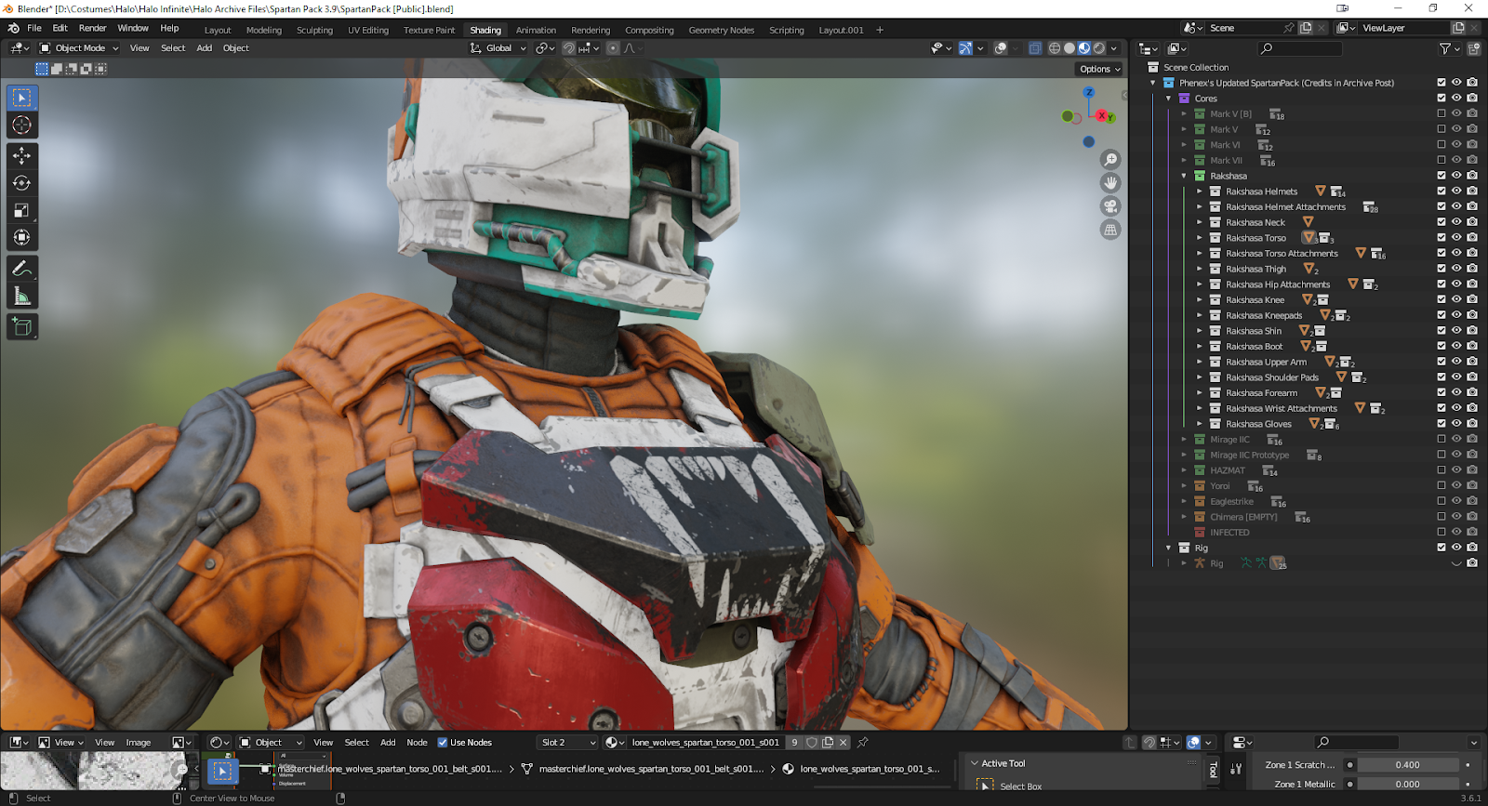Select the Transform tool
1488x806 pixels.
[x=22, y=237]
